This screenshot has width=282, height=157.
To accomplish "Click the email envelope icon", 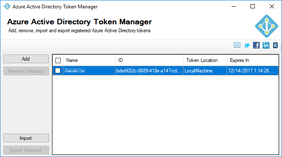I will (x=237, y=45).
